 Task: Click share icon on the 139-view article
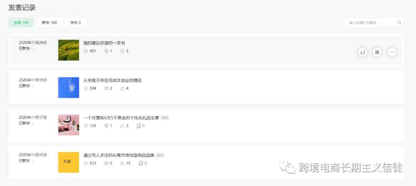[139, 126]
